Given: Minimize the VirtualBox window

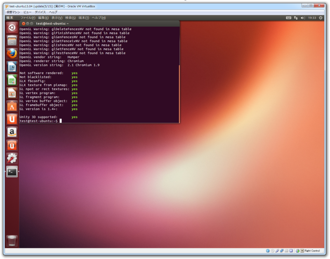Looking at the screenshot, I should (x=304, y=6).
